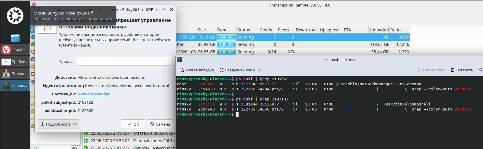Cancel authentication with the Отмена button
483x149 pixels.
click(x=160, y=124)
